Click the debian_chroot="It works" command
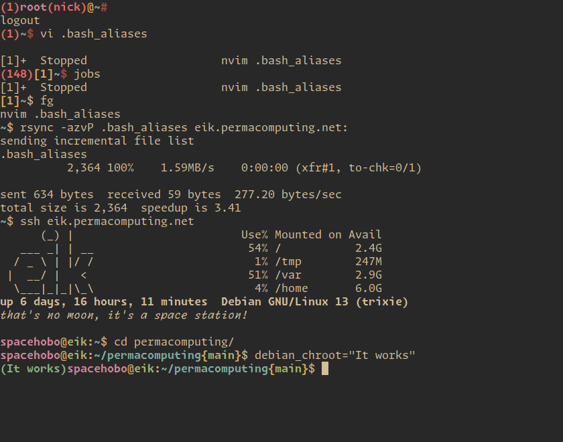Image resolution: width=563 pixels, height=442 pixels. pos(334,356)
